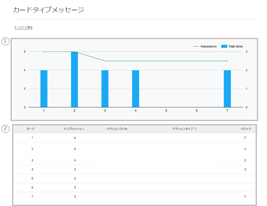Viewport: 267px width, 206px height.
Task: Click the blue bar for card 4
Action: pos(135,88)
